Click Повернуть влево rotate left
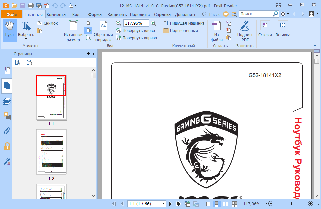 tap(135, 30)
